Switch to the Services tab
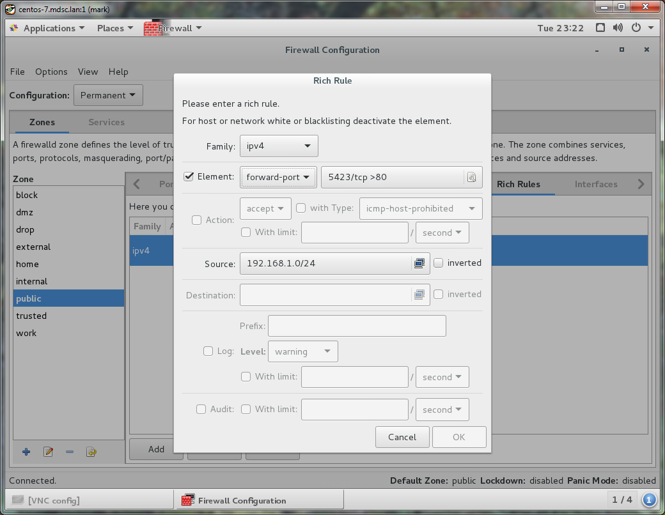665x515 pixels. point(106,122)
